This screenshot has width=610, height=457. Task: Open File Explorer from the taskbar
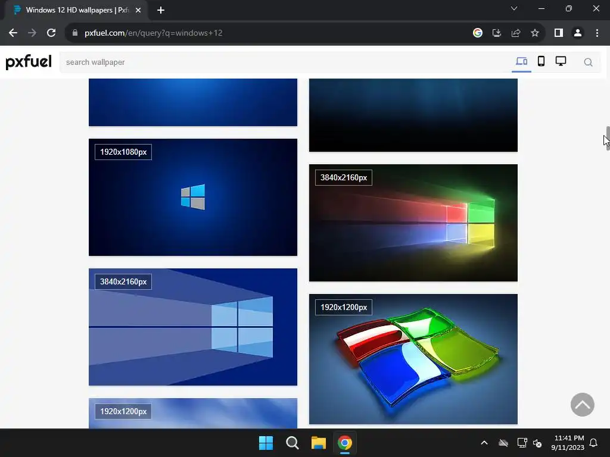click(319, 443)
